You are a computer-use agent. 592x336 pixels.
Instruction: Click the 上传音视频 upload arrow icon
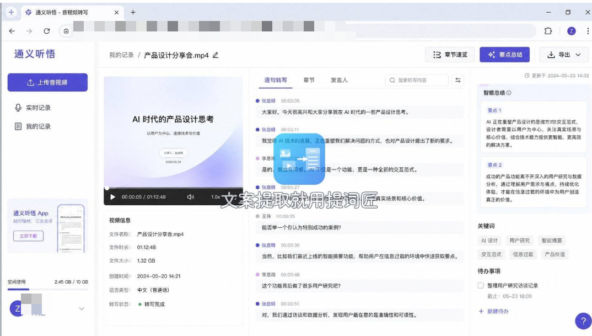click(x=30, y=82)
